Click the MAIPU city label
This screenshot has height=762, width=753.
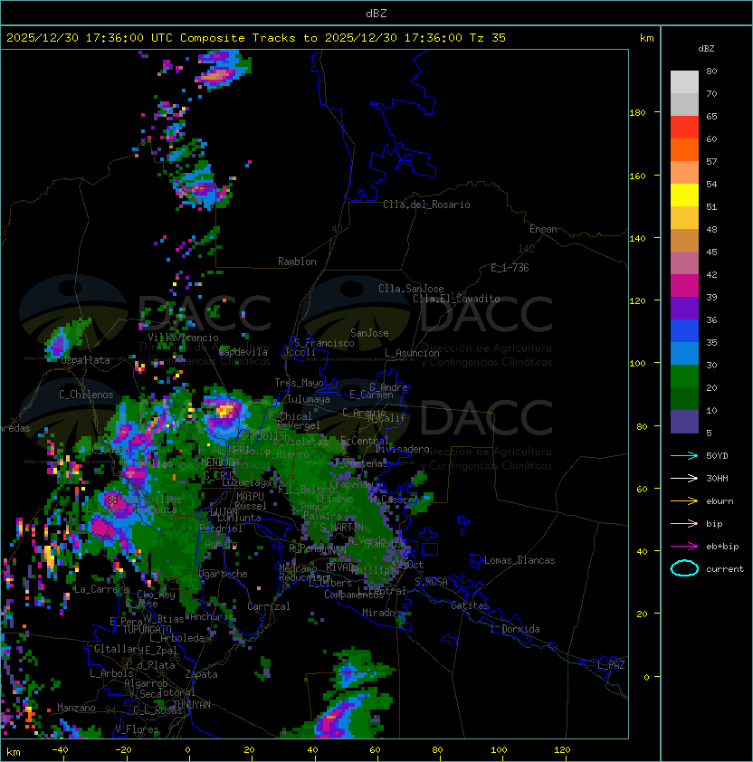250,497
